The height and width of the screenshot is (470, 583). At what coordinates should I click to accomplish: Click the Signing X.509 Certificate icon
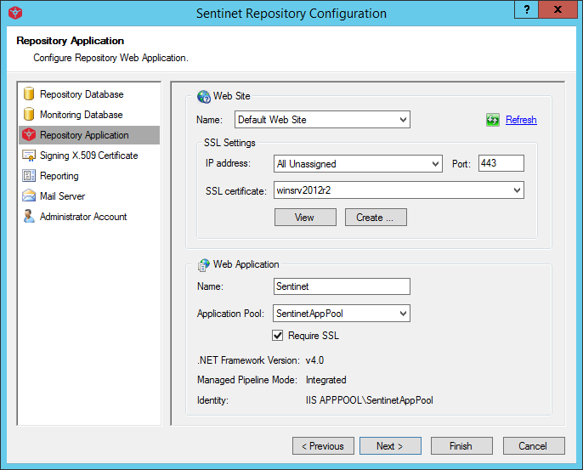click(x=29, y=155)
